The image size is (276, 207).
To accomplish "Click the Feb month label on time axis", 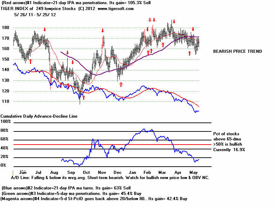I will click(x=147, y=171).
